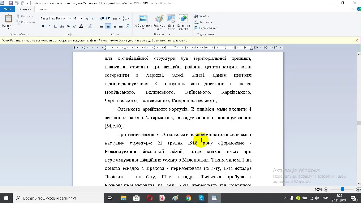Click Вирізати cut button
Image resolution: width=361 pixels, height=203 pixels.
(25, 16)
